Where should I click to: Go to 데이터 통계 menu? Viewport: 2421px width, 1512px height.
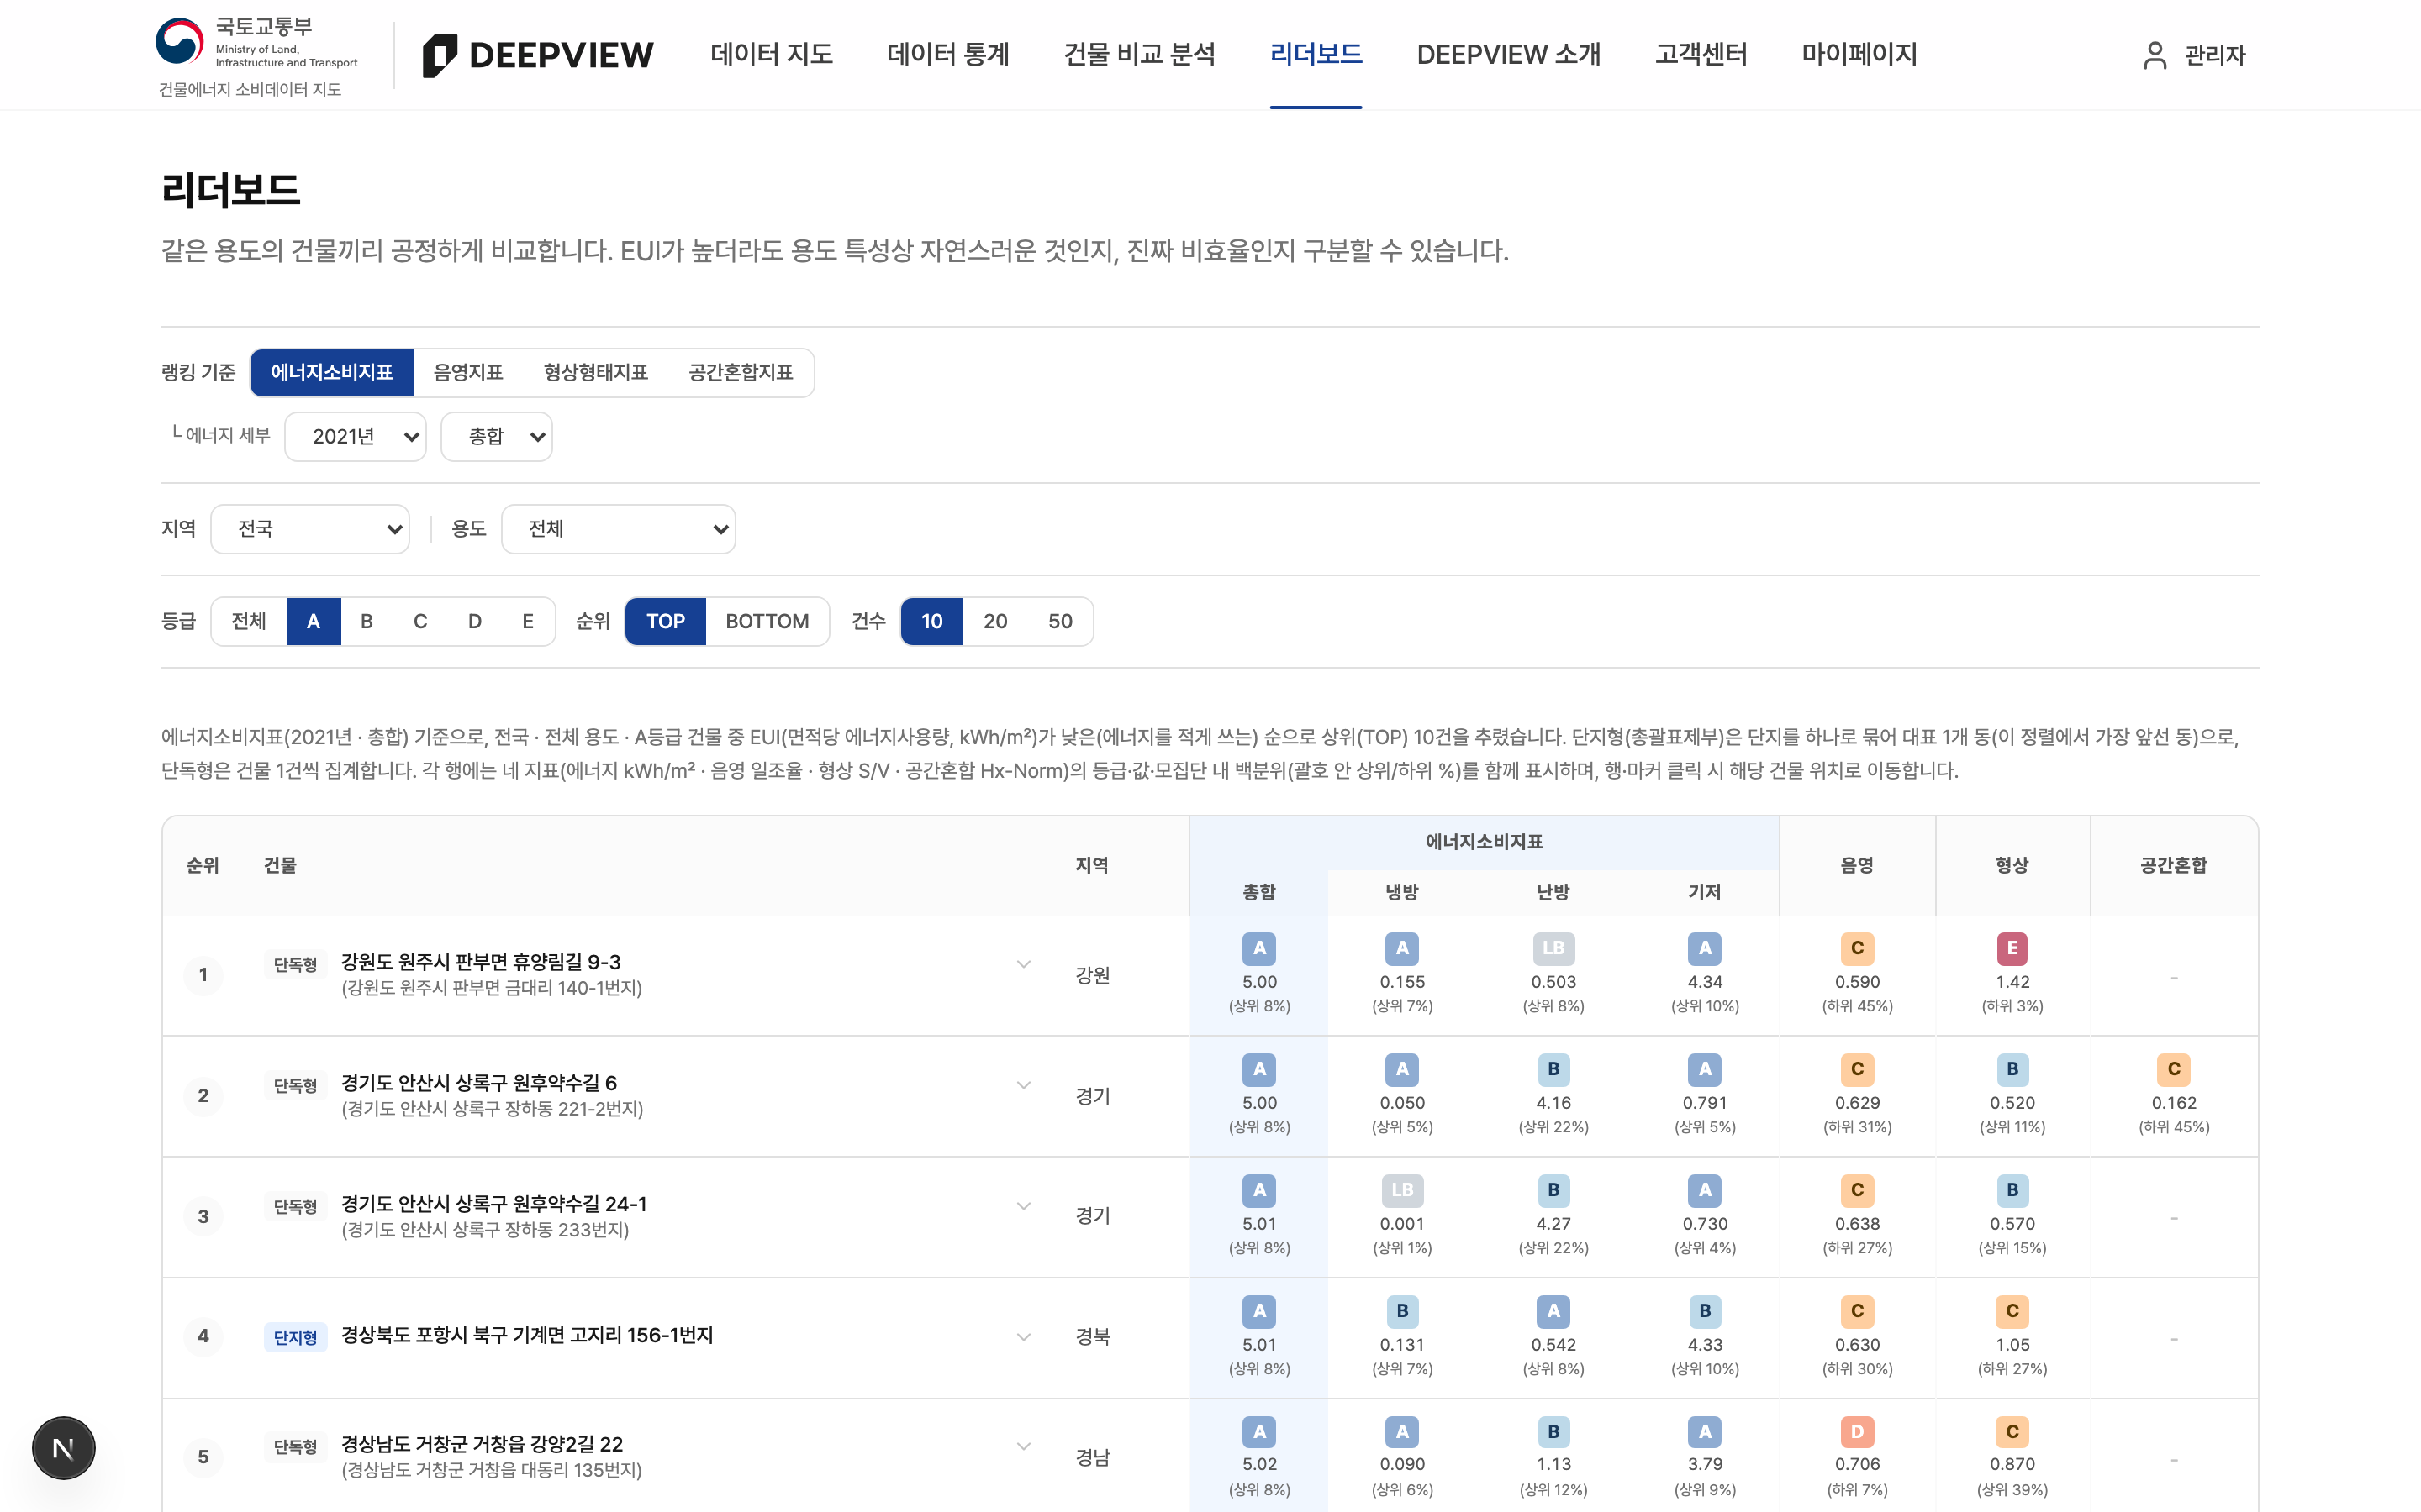click(948, 55)
